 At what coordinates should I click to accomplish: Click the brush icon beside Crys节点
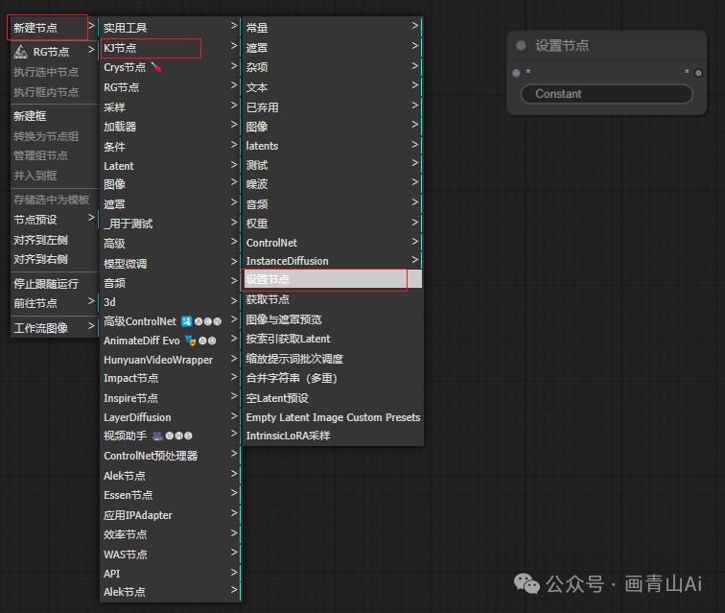coord(156,68)
